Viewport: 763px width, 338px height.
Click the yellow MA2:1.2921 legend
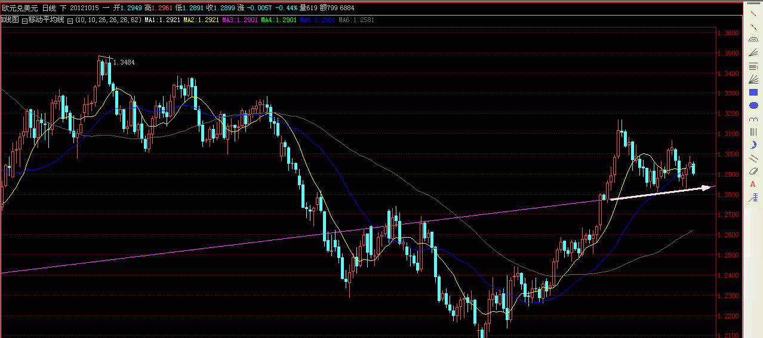[201, 20]
